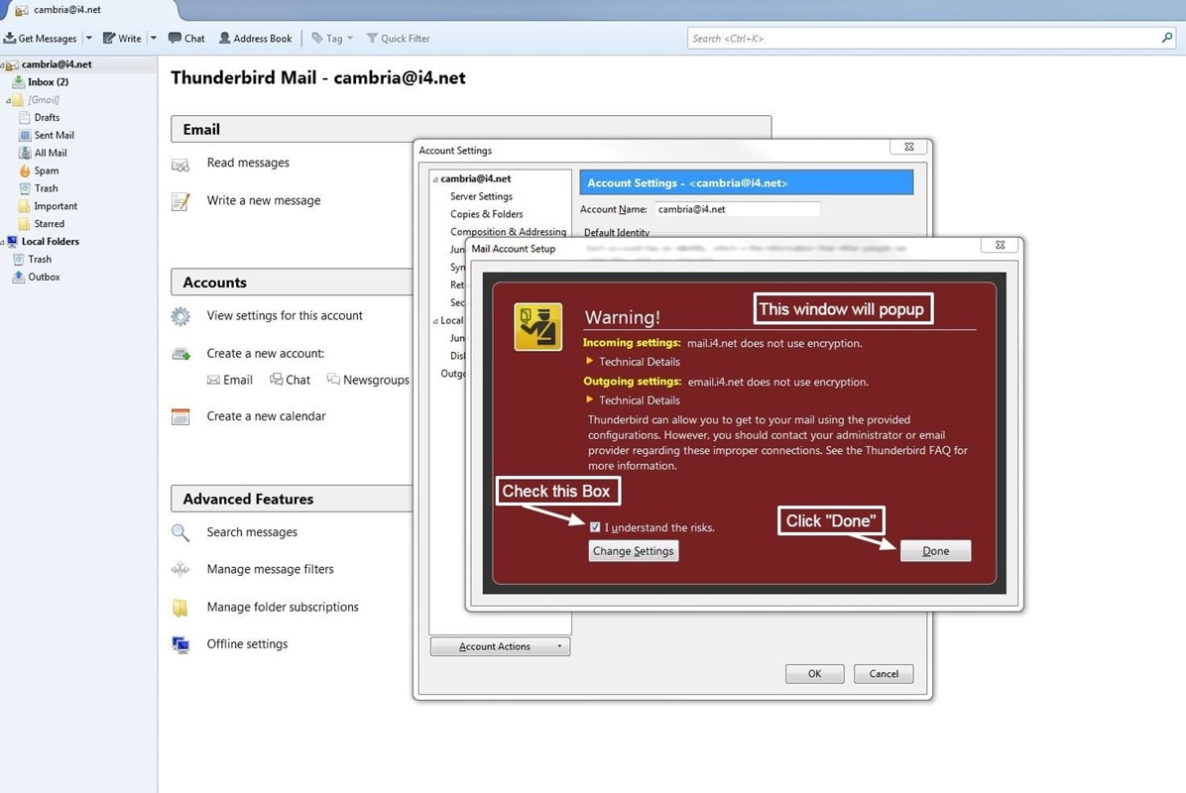Open the Get Messages dropdown arrow
Viewport: 1186px width, 793px height.
pyautogui.click(x=88, y=38)
